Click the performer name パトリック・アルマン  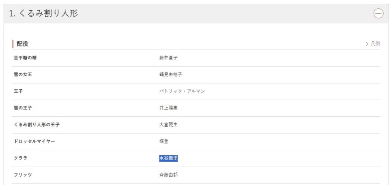(182, 91)
